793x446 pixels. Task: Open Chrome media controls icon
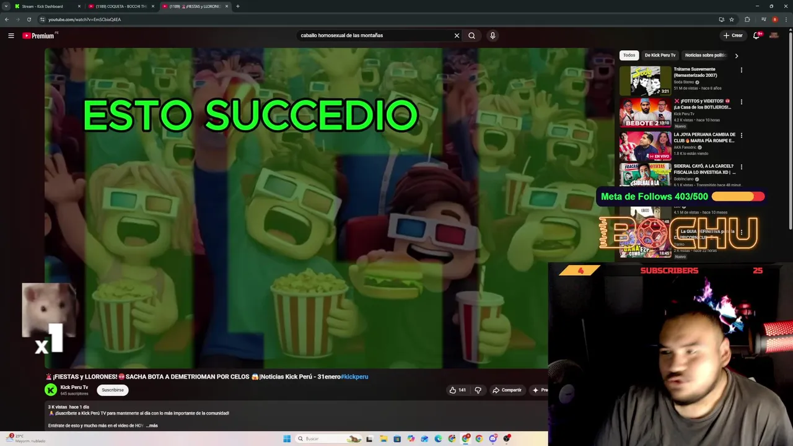point(764,19)
